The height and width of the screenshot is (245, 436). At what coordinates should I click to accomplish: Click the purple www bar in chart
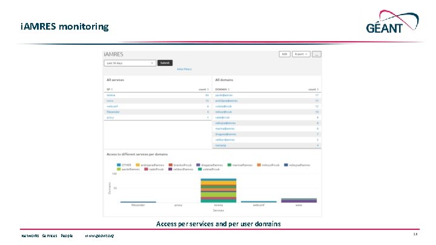(299, 201)
